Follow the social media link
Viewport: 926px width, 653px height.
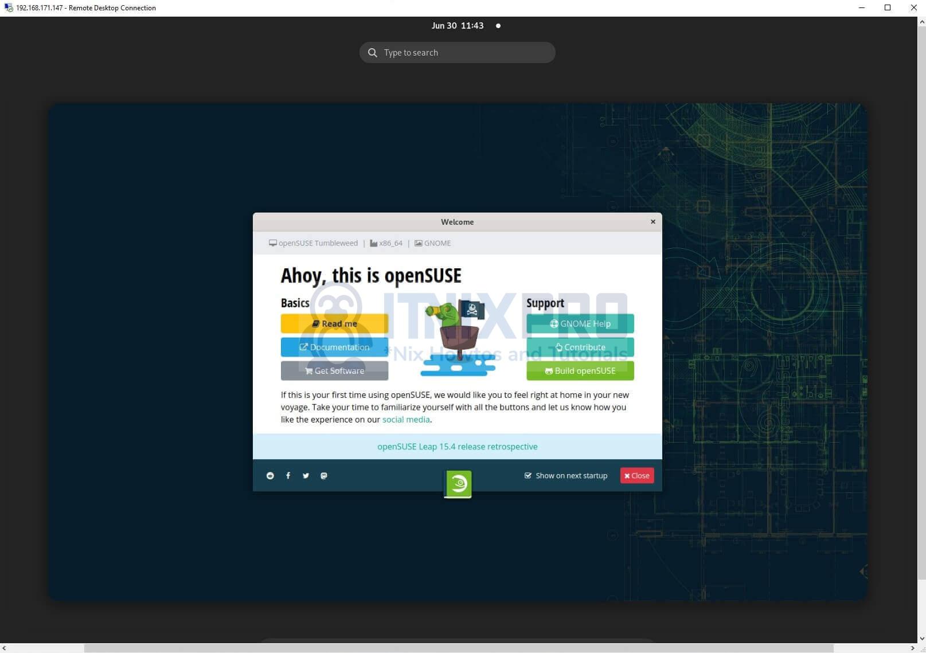[x=405, y=419]
